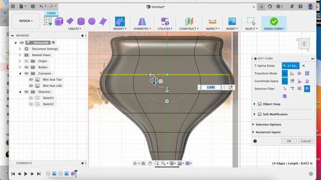Collapse the Sketches folder
Screen dimensions: 321x180
(20, 92)
